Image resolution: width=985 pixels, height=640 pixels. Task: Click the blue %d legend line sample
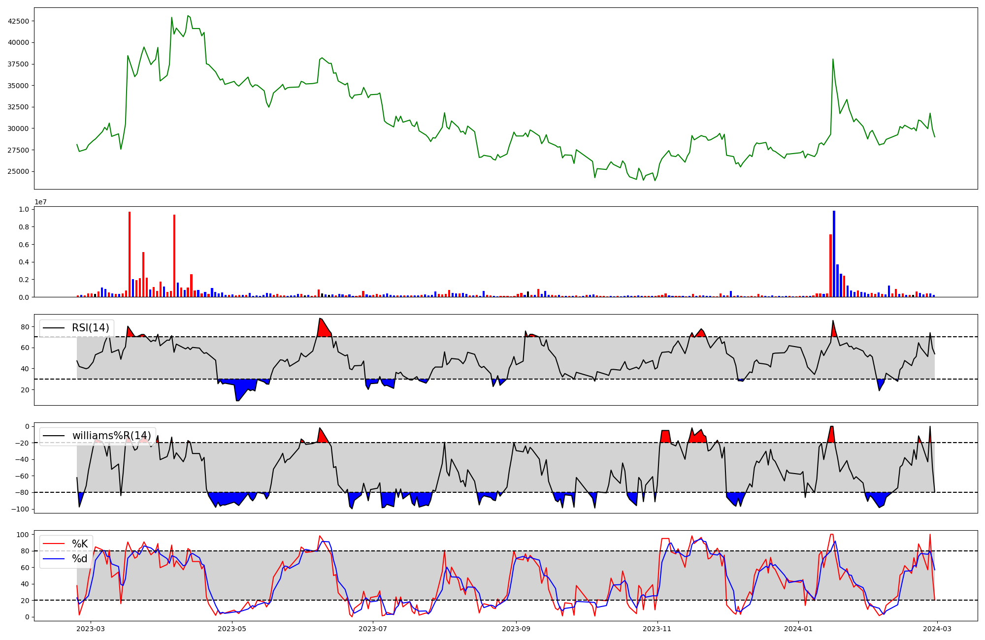coord(54,559)
